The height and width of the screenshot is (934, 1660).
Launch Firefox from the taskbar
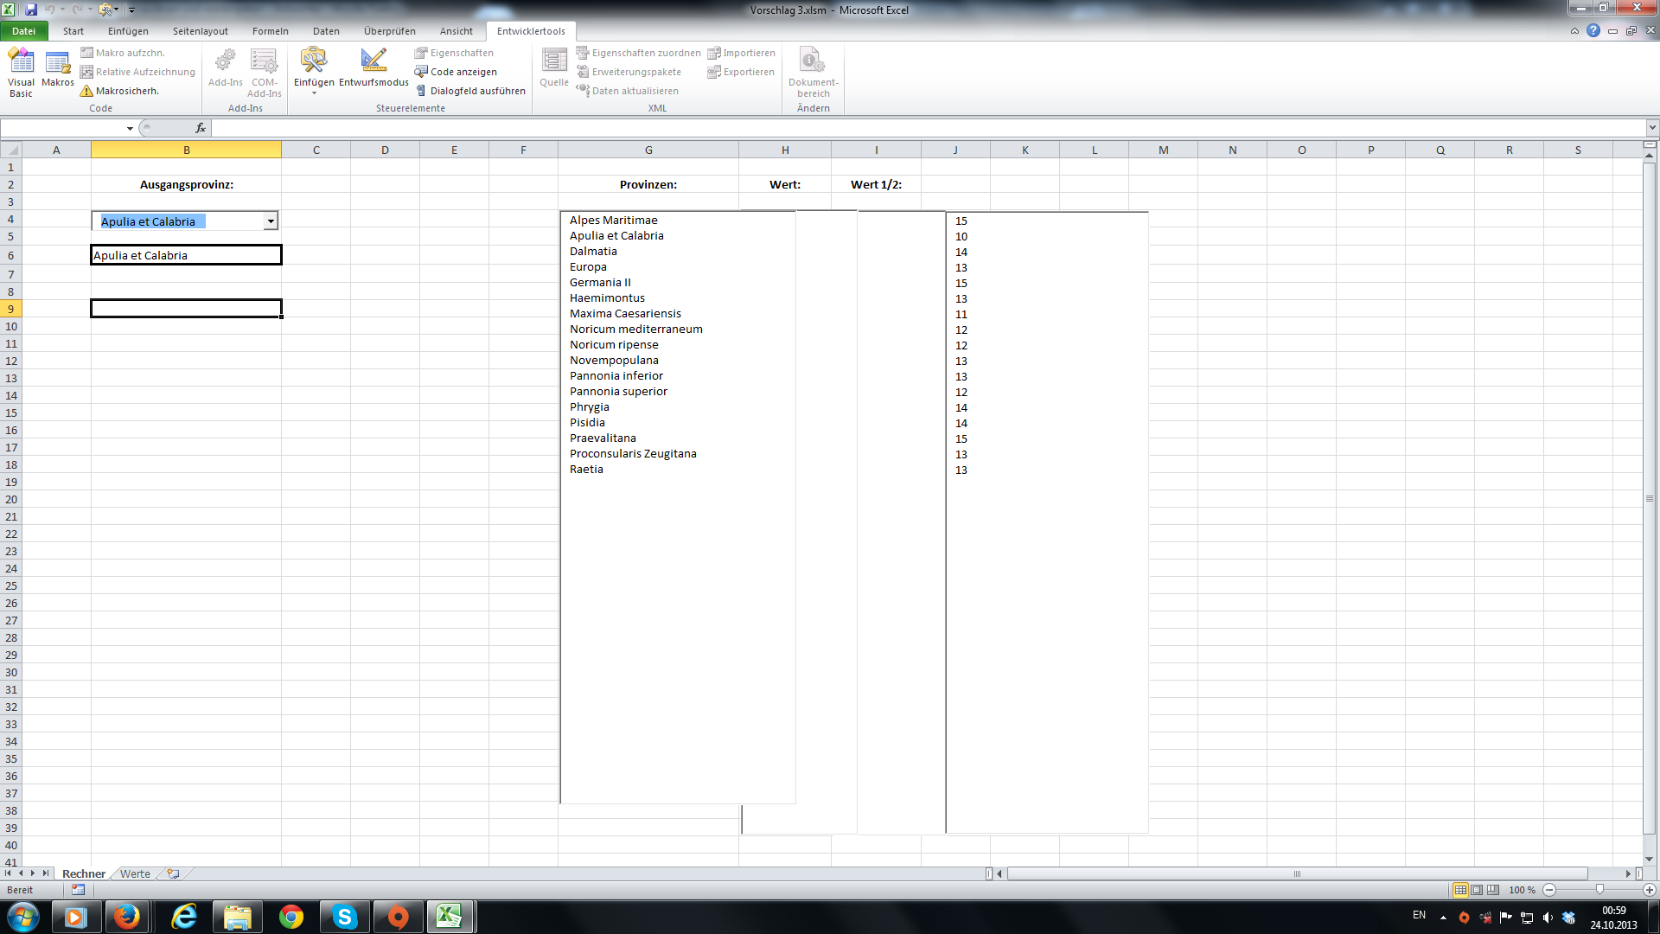tap(127, 917)
